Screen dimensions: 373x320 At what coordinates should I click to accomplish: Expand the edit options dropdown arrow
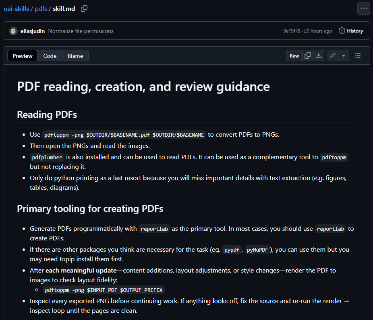point(343,56)
